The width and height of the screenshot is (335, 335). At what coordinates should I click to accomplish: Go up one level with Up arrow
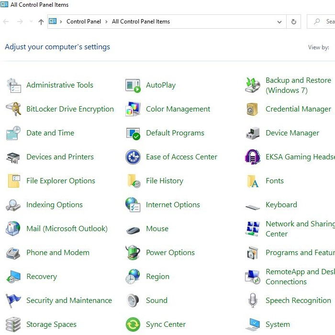click(x=41, y=22)
